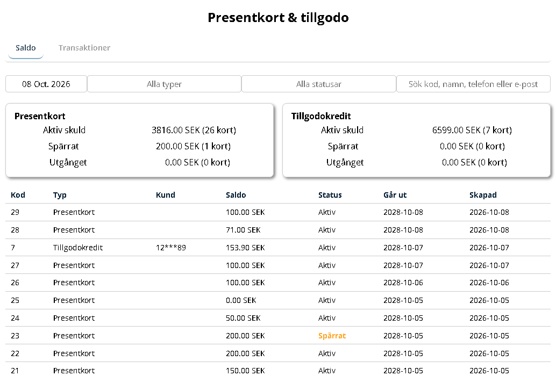
Task: Expand the Alla typer dropdown
Action: 164,84
